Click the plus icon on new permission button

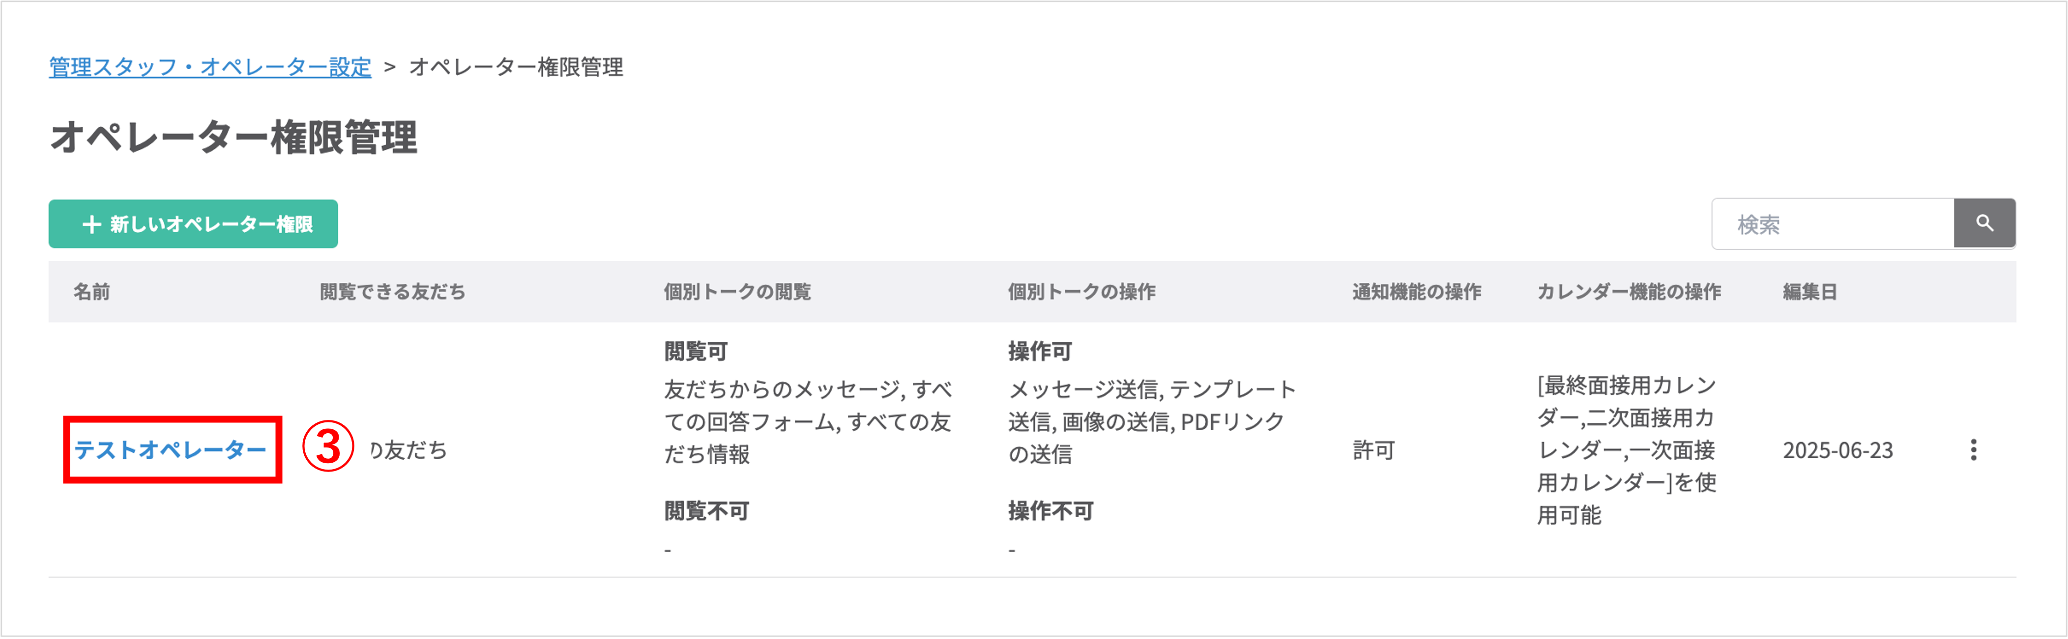[x=91, y=224]
